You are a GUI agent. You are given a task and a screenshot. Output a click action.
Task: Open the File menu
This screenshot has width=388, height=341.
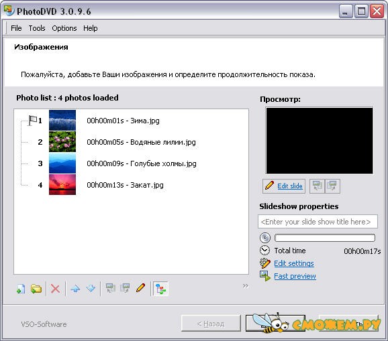(16, 28)
